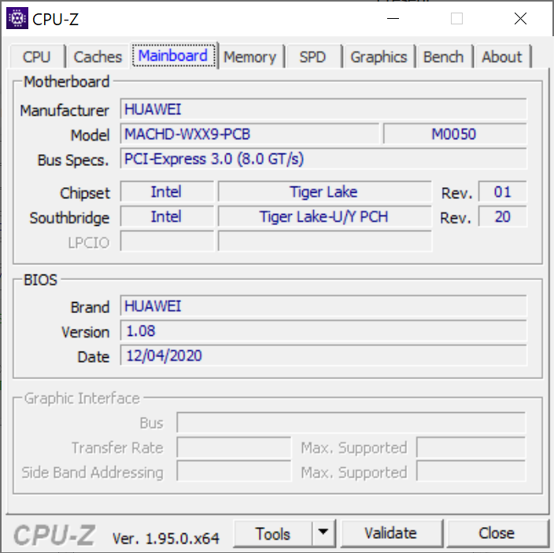Click the empty Transfer Rate field
The height and width of the screenshot is (553, 554).
coord(234,447)
